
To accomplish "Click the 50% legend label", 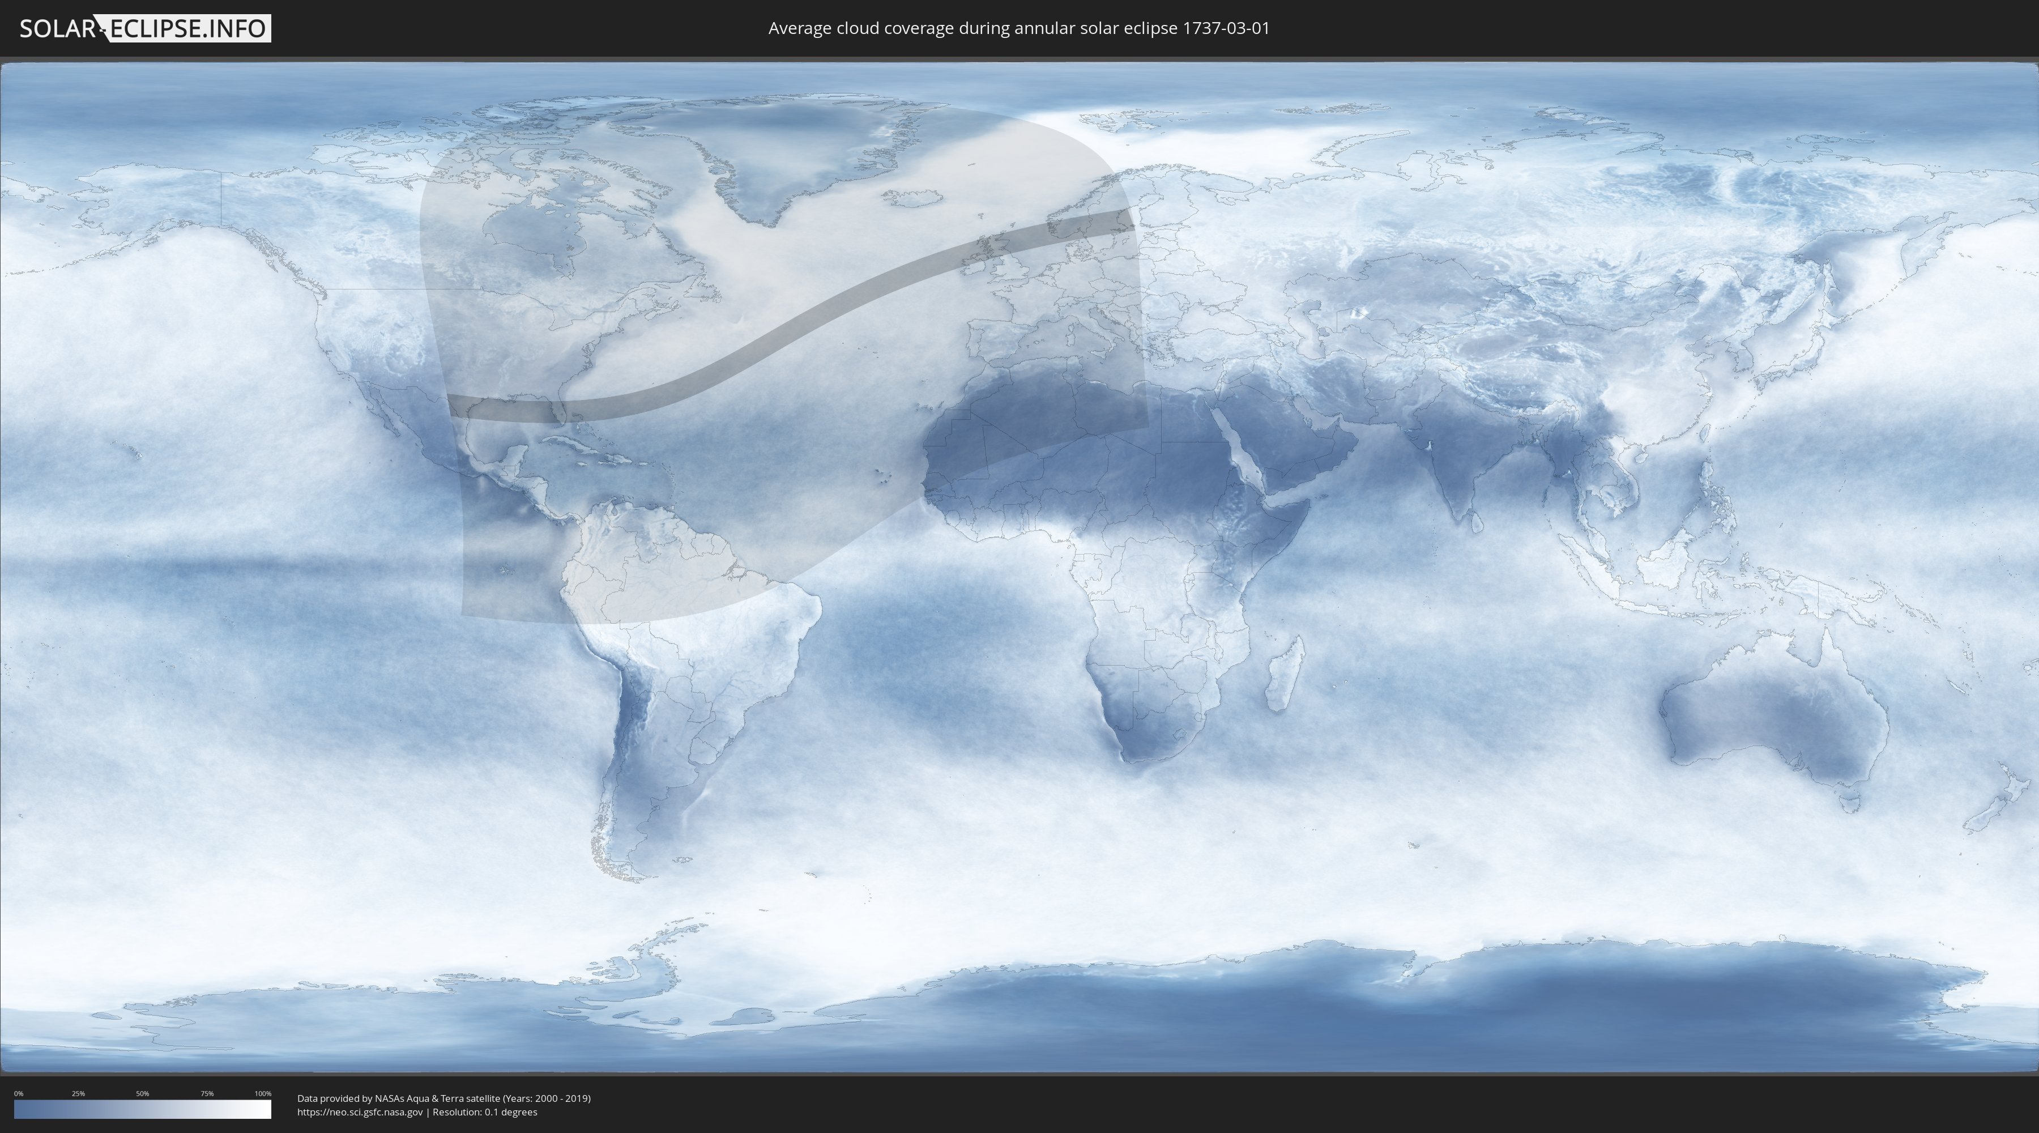I will 143,1093.
